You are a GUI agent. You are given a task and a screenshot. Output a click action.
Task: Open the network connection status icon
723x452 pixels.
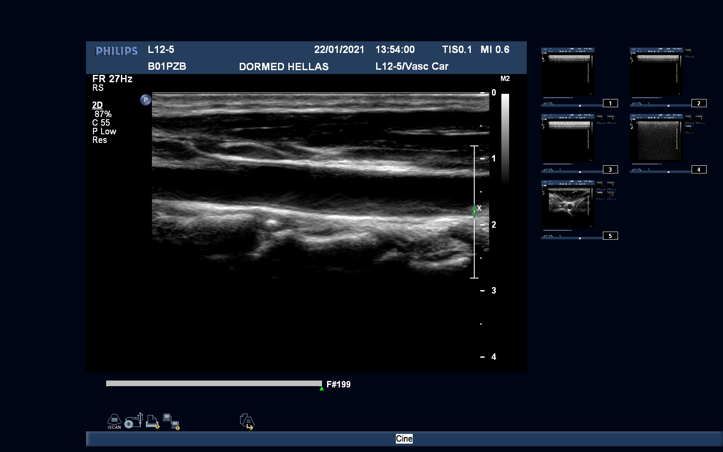click(x=171, y=421)
